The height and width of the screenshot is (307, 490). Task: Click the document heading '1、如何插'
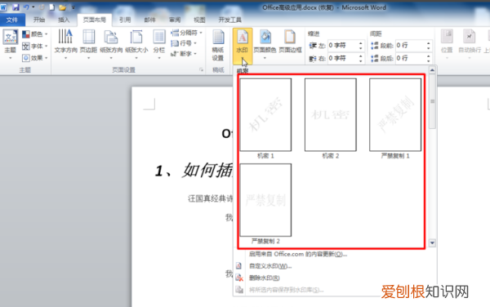(x=194, y=171)
